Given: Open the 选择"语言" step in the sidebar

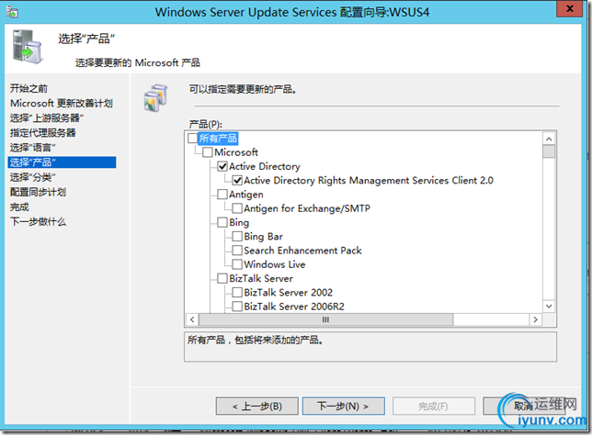Looking at the screenshot, I should point(33,147).
